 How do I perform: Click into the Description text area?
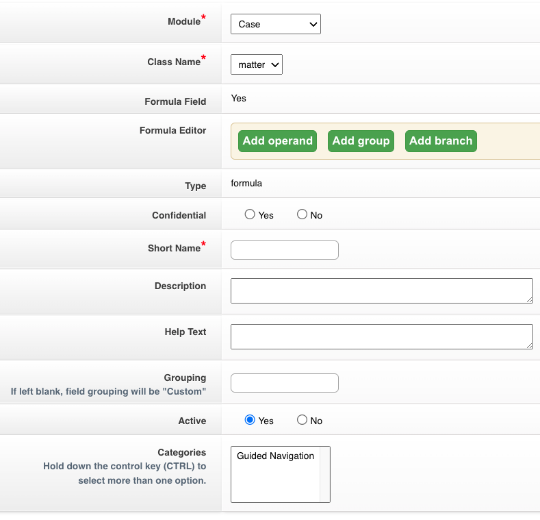click(382, 290)
